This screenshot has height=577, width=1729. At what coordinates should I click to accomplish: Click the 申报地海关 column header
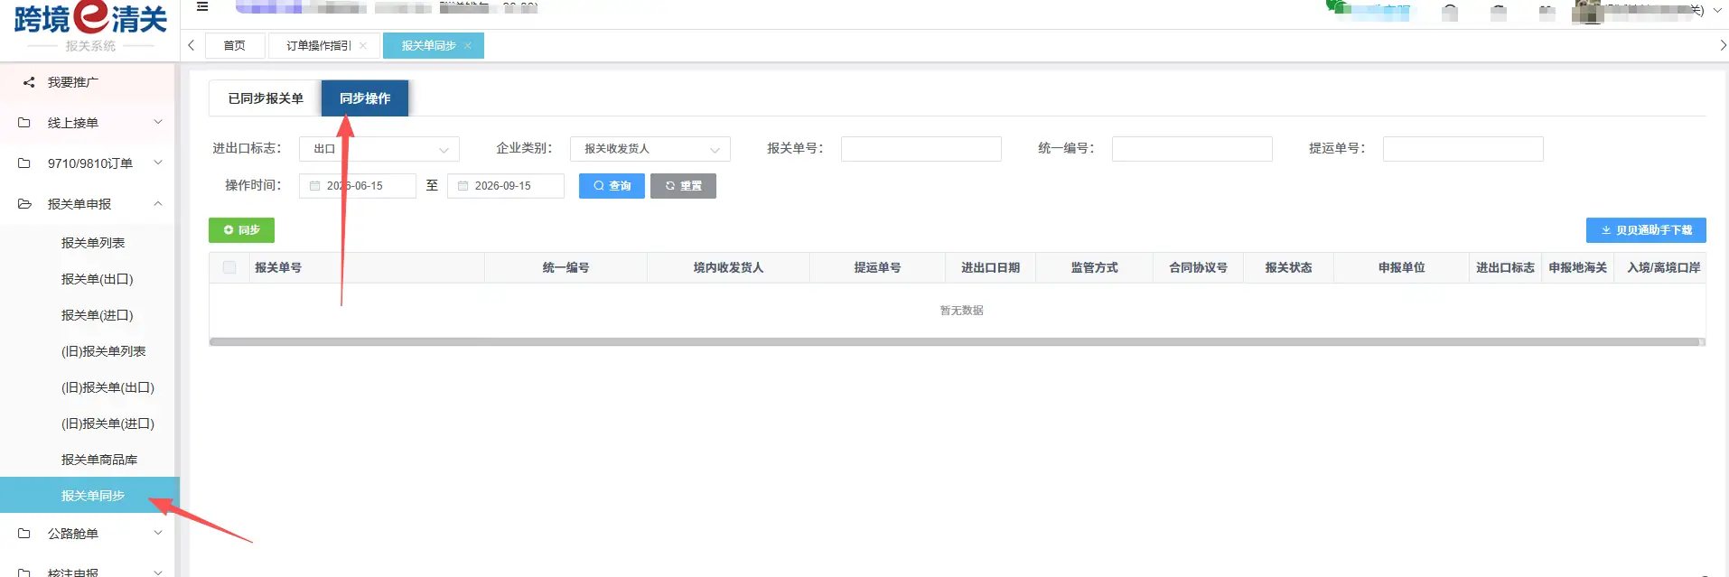[1578, 267]
